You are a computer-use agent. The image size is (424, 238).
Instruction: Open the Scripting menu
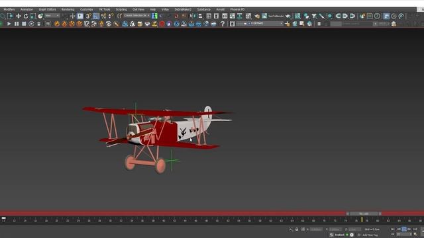click(x=121, y=9)
